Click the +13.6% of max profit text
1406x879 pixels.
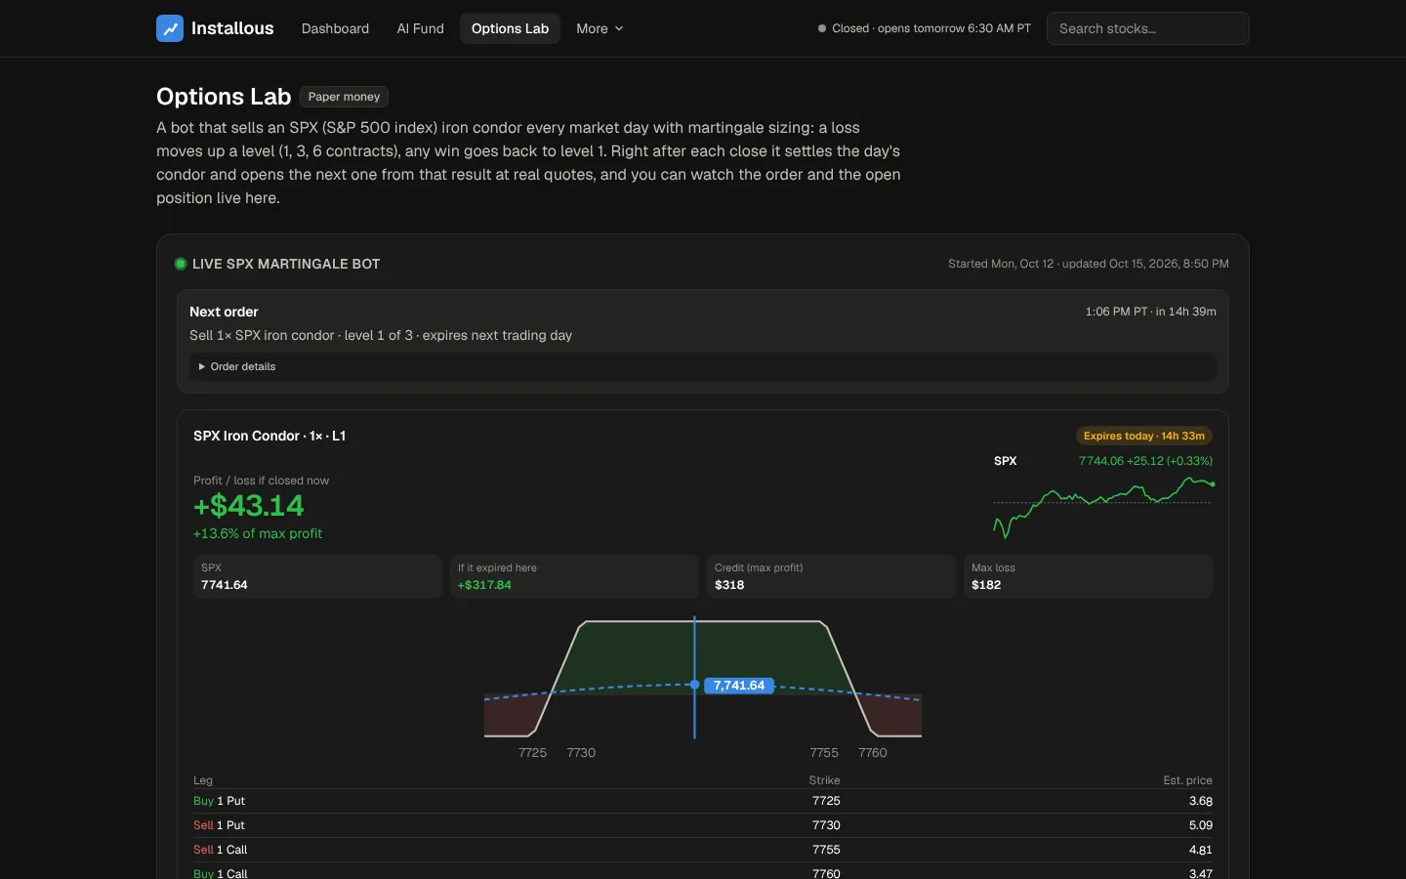(x=258, y=533)
